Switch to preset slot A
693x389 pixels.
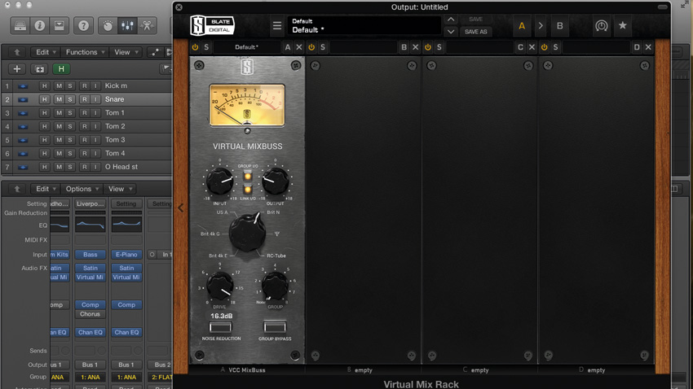pos(522,26)
